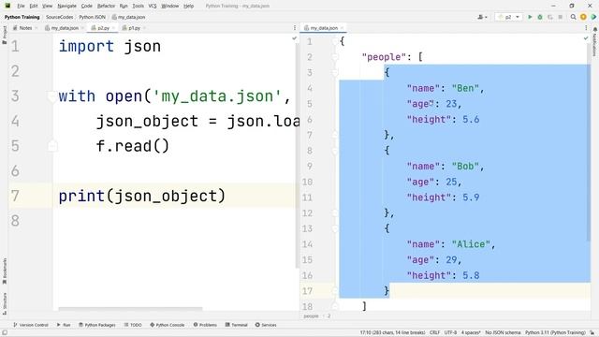Screen dimensions: 599x337
Task: Open the Edit menu
Action: click(x=34, y=6)
